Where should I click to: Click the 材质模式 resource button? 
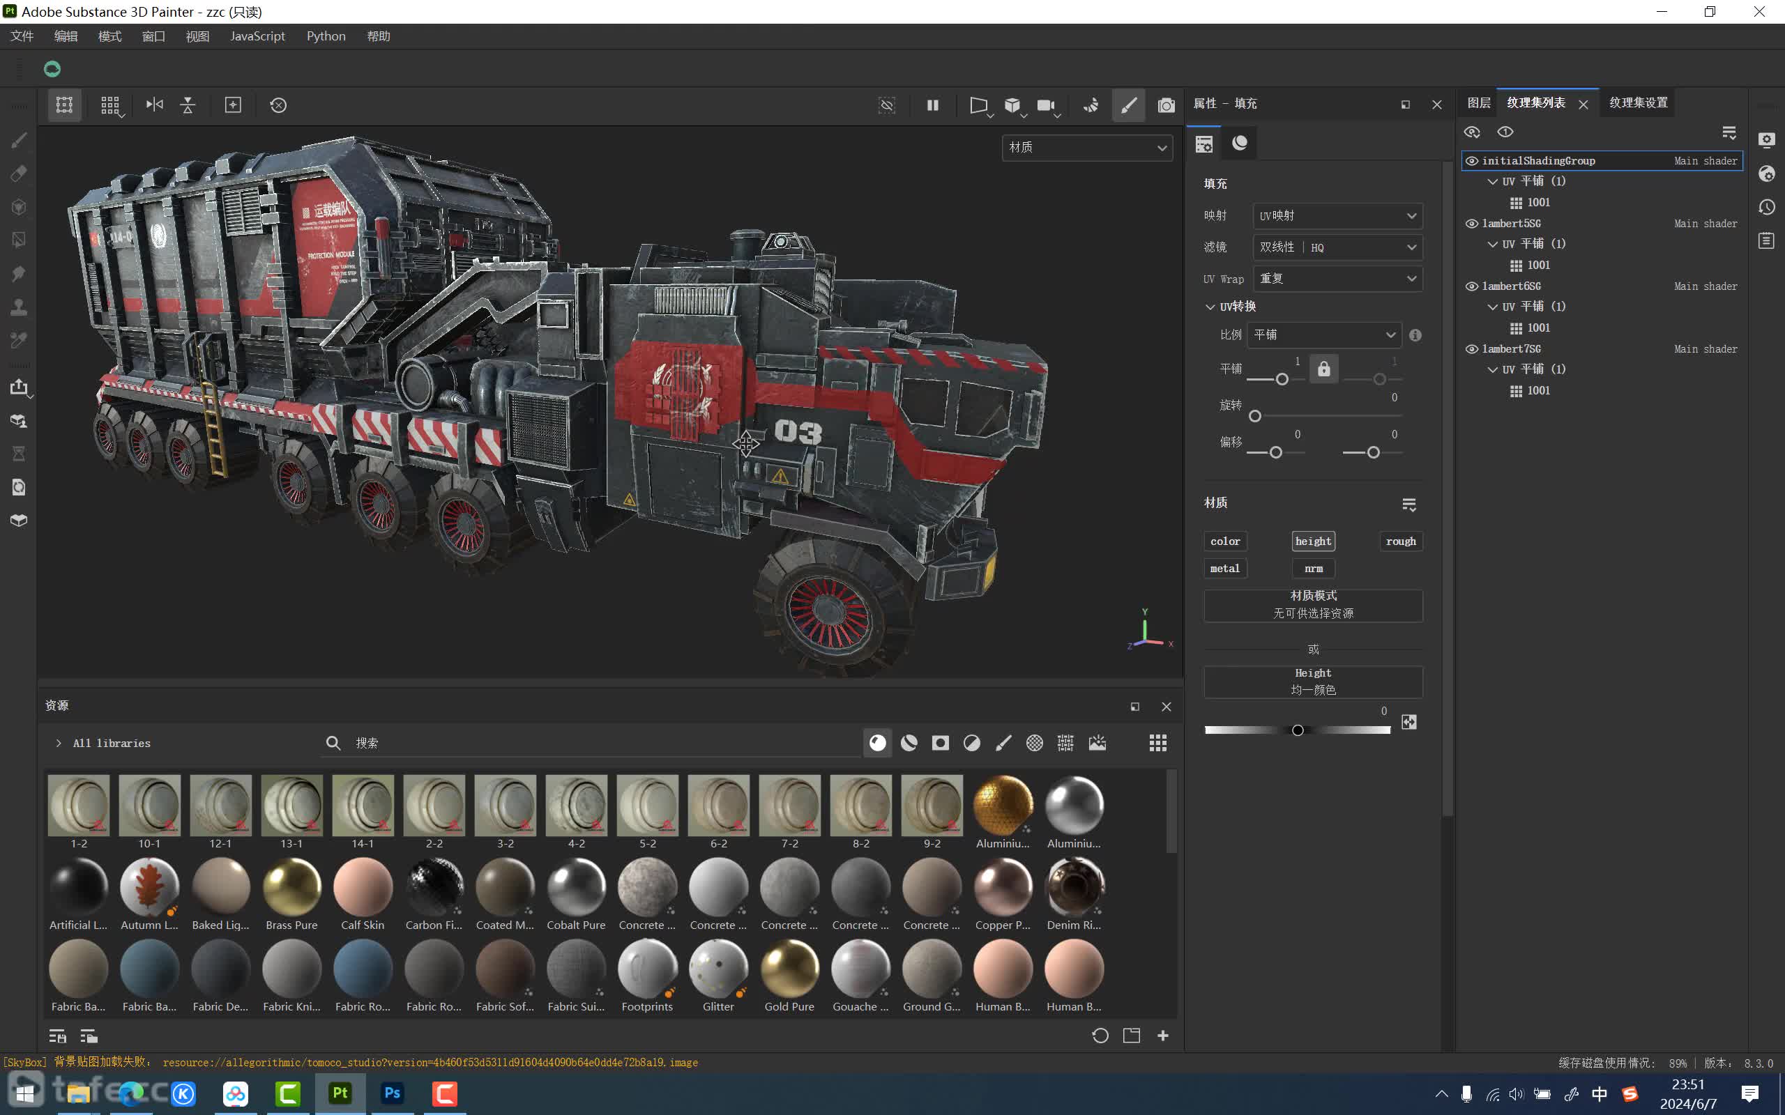pos(1313,605)
